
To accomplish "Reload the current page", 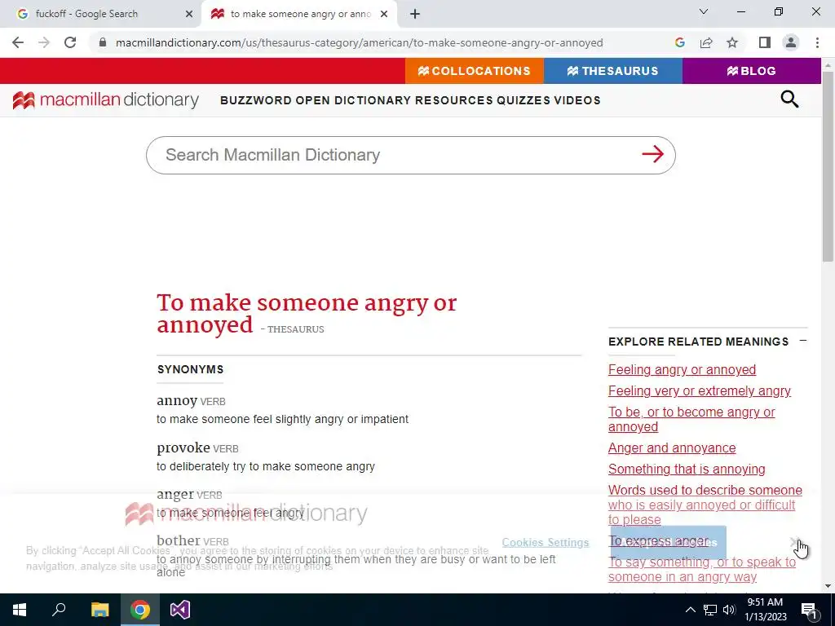I will coord(70,42).
